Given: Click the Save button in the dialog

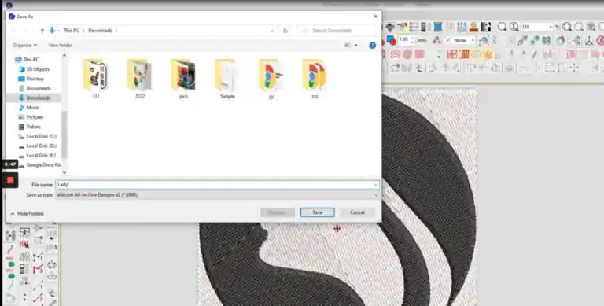Looking at the screenshot, I should 318,212.
